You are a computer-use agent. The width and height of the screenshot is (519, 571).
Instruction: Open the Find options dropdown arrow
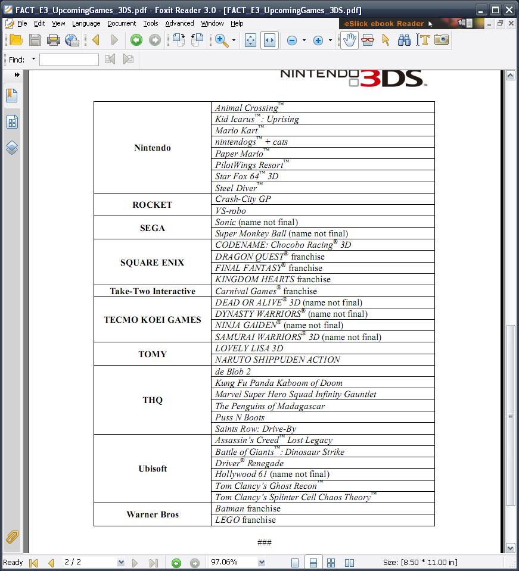[x=33, y=59]
